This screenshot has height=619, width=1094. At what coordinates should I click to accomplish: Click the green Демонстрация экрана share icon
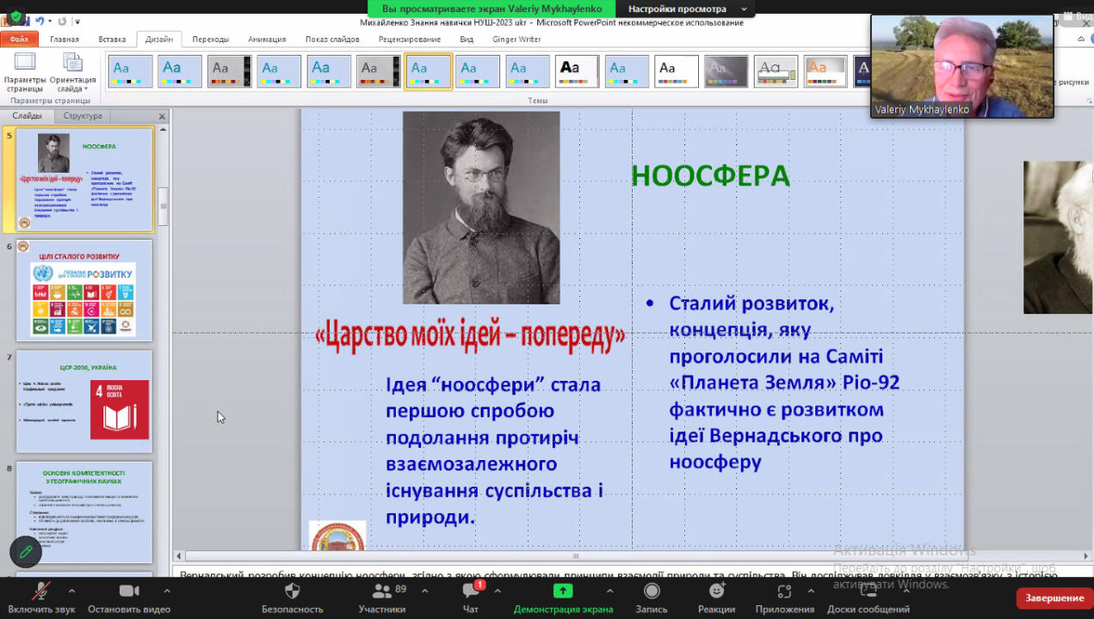pyautogui.click(x=563, y=591)
